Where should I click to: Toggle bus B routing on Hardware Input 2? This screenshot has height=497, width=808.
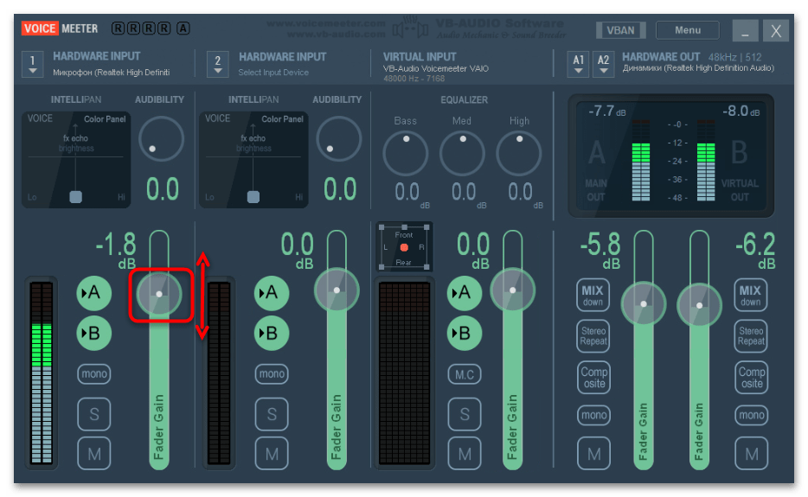[271, 332]
